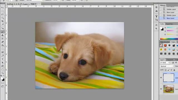Viewport: 178px width, 100px height.
Task: Select the Shape tool
Action: (3, 66)
